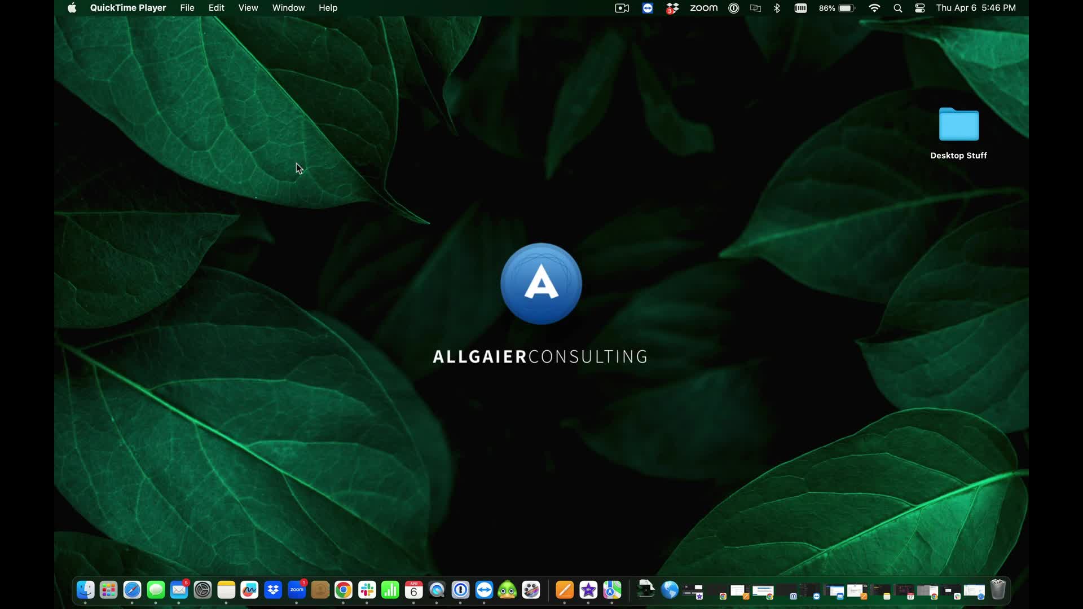Show battery status at 86%

[837, 8]
